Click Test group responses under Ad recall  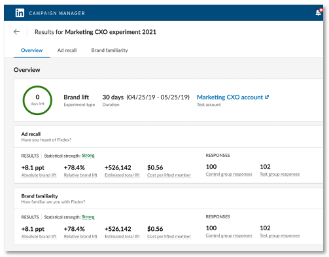tap(280, 175)
